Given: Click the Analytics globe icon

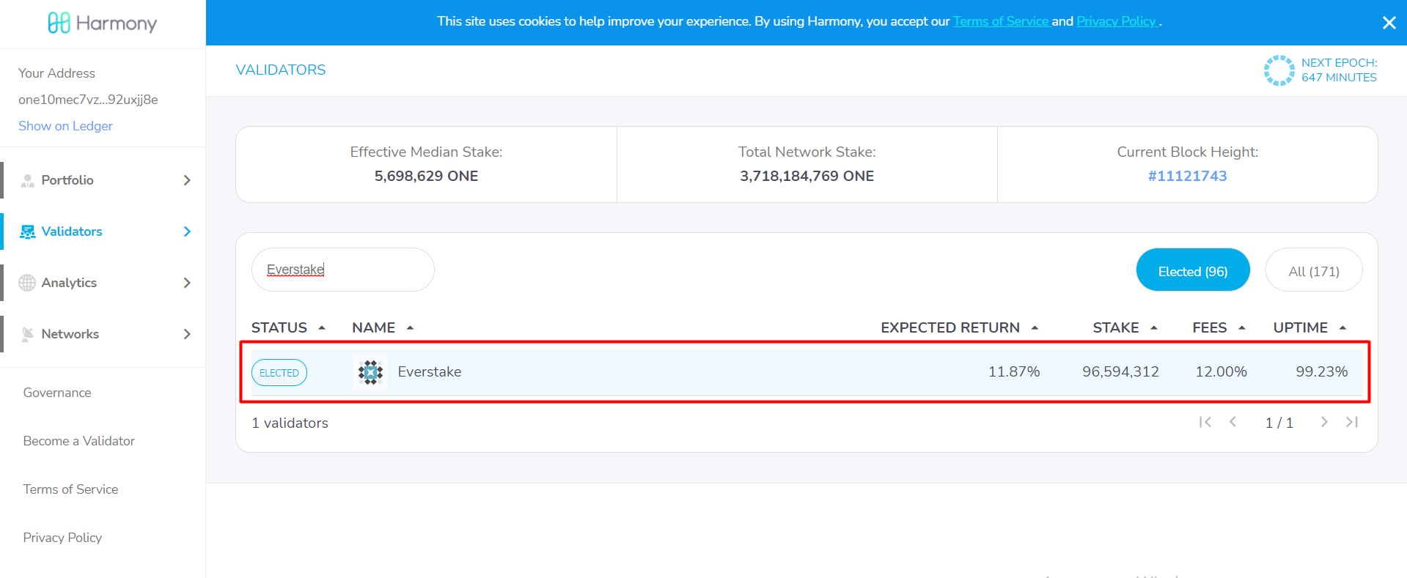Looking at the screenshot, I should coord(27,283).
